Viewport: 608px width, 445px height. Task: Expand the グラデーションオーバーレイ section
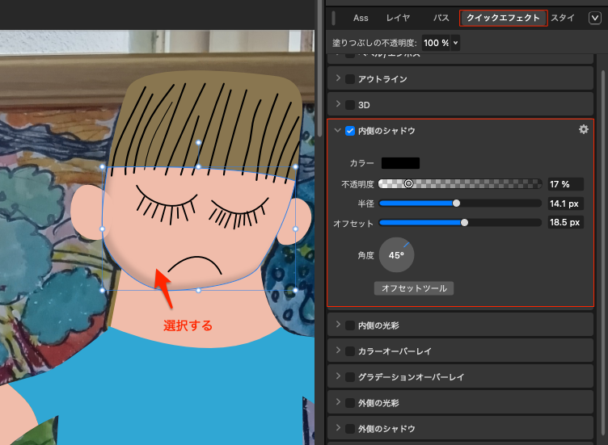[x=336, y=377]
